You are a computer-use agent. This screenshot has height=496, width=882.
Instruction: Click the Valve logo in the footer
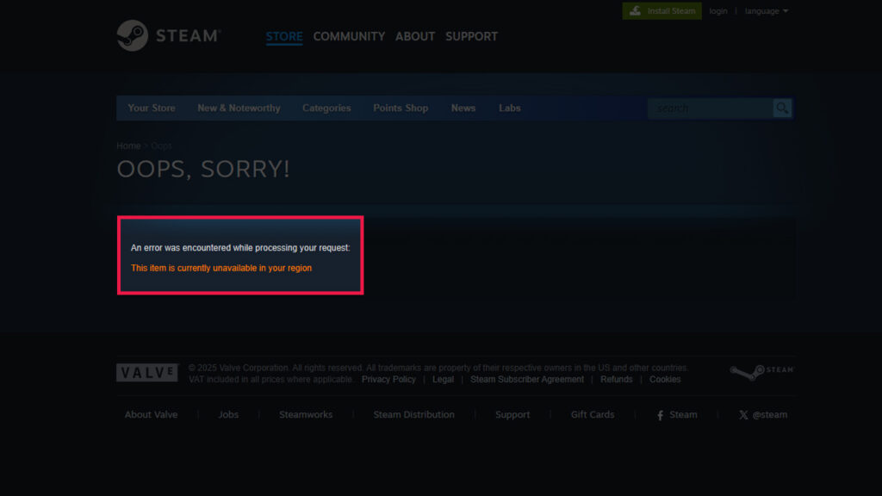(x=147, y=372)
